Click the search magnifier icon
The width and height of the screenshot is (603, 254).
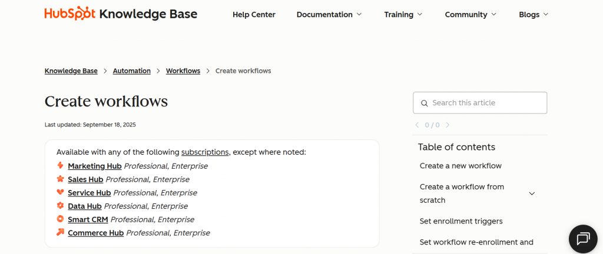pos(424,103)
